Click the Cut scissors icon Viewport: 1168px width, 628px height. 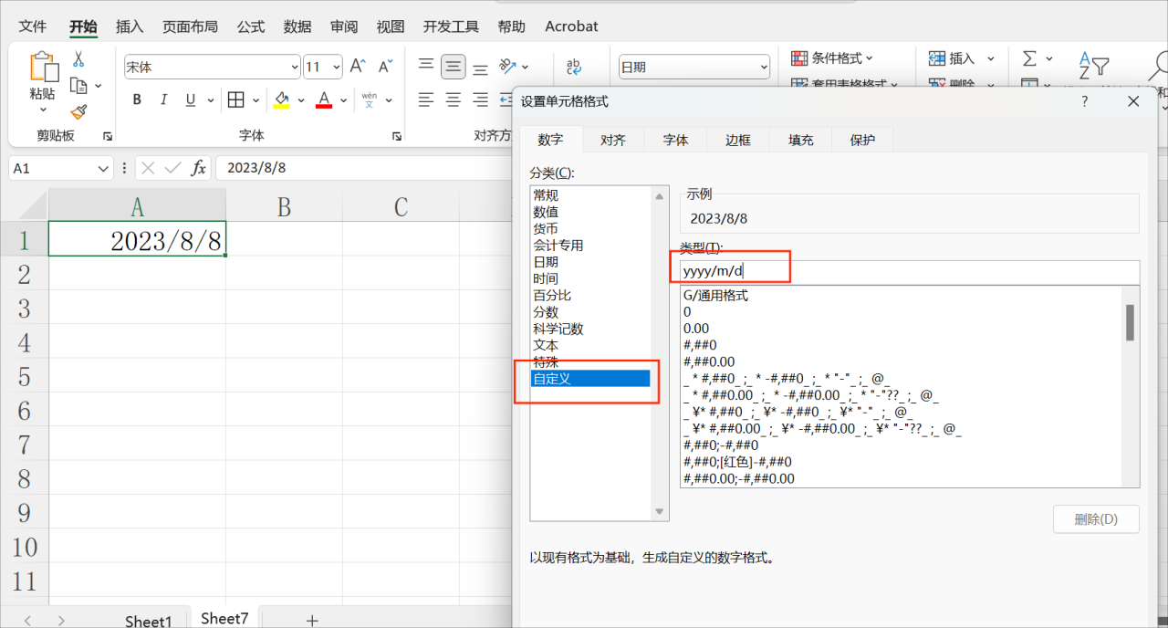(x=78, y=59)
